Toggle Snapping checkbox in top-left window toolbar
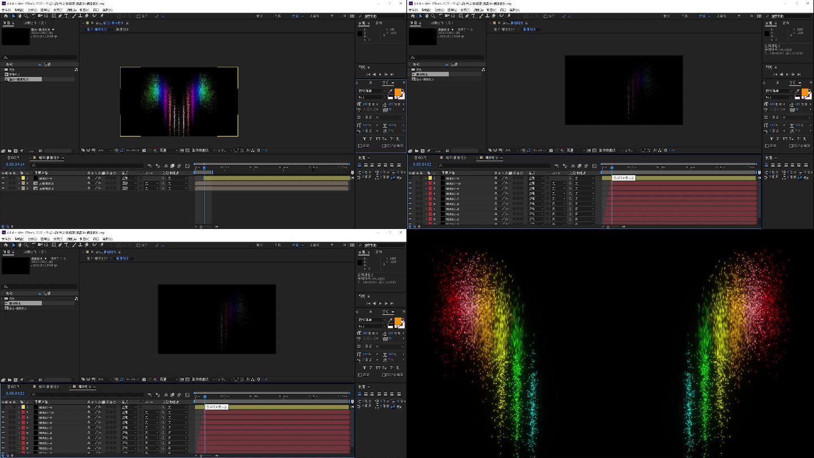814x458 pixels. click(139, 16)
